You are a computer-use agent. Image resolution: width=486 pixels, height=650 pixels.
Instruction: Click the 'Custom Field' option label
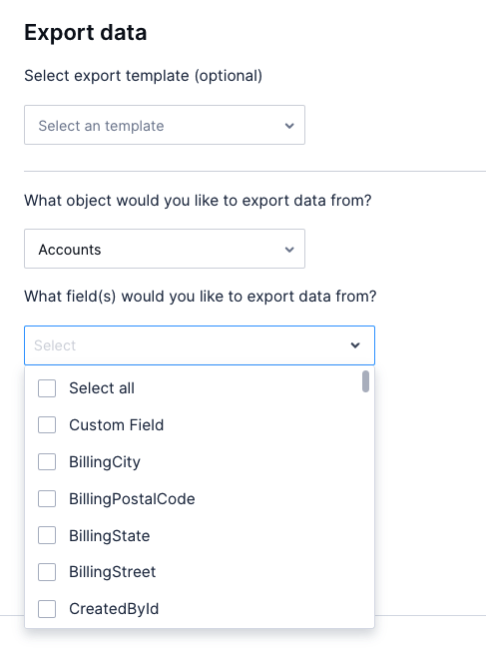pyautogui.click(x=117, y=425)
